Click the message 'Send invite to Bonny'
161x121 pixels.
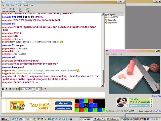pyautogui.click(x=26, y=61)
